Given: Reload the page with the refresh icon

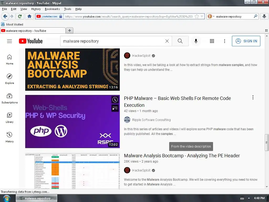Looking at the screenshot, I should point(20,16).
